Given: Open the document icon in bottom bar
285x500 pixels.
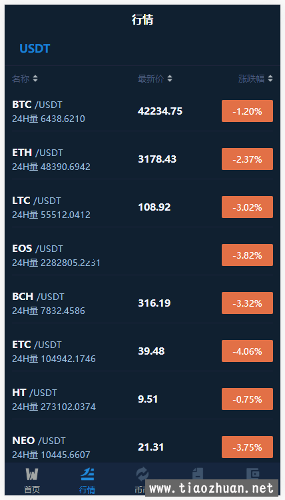Looking at the screenshot, I should point(197,473).
